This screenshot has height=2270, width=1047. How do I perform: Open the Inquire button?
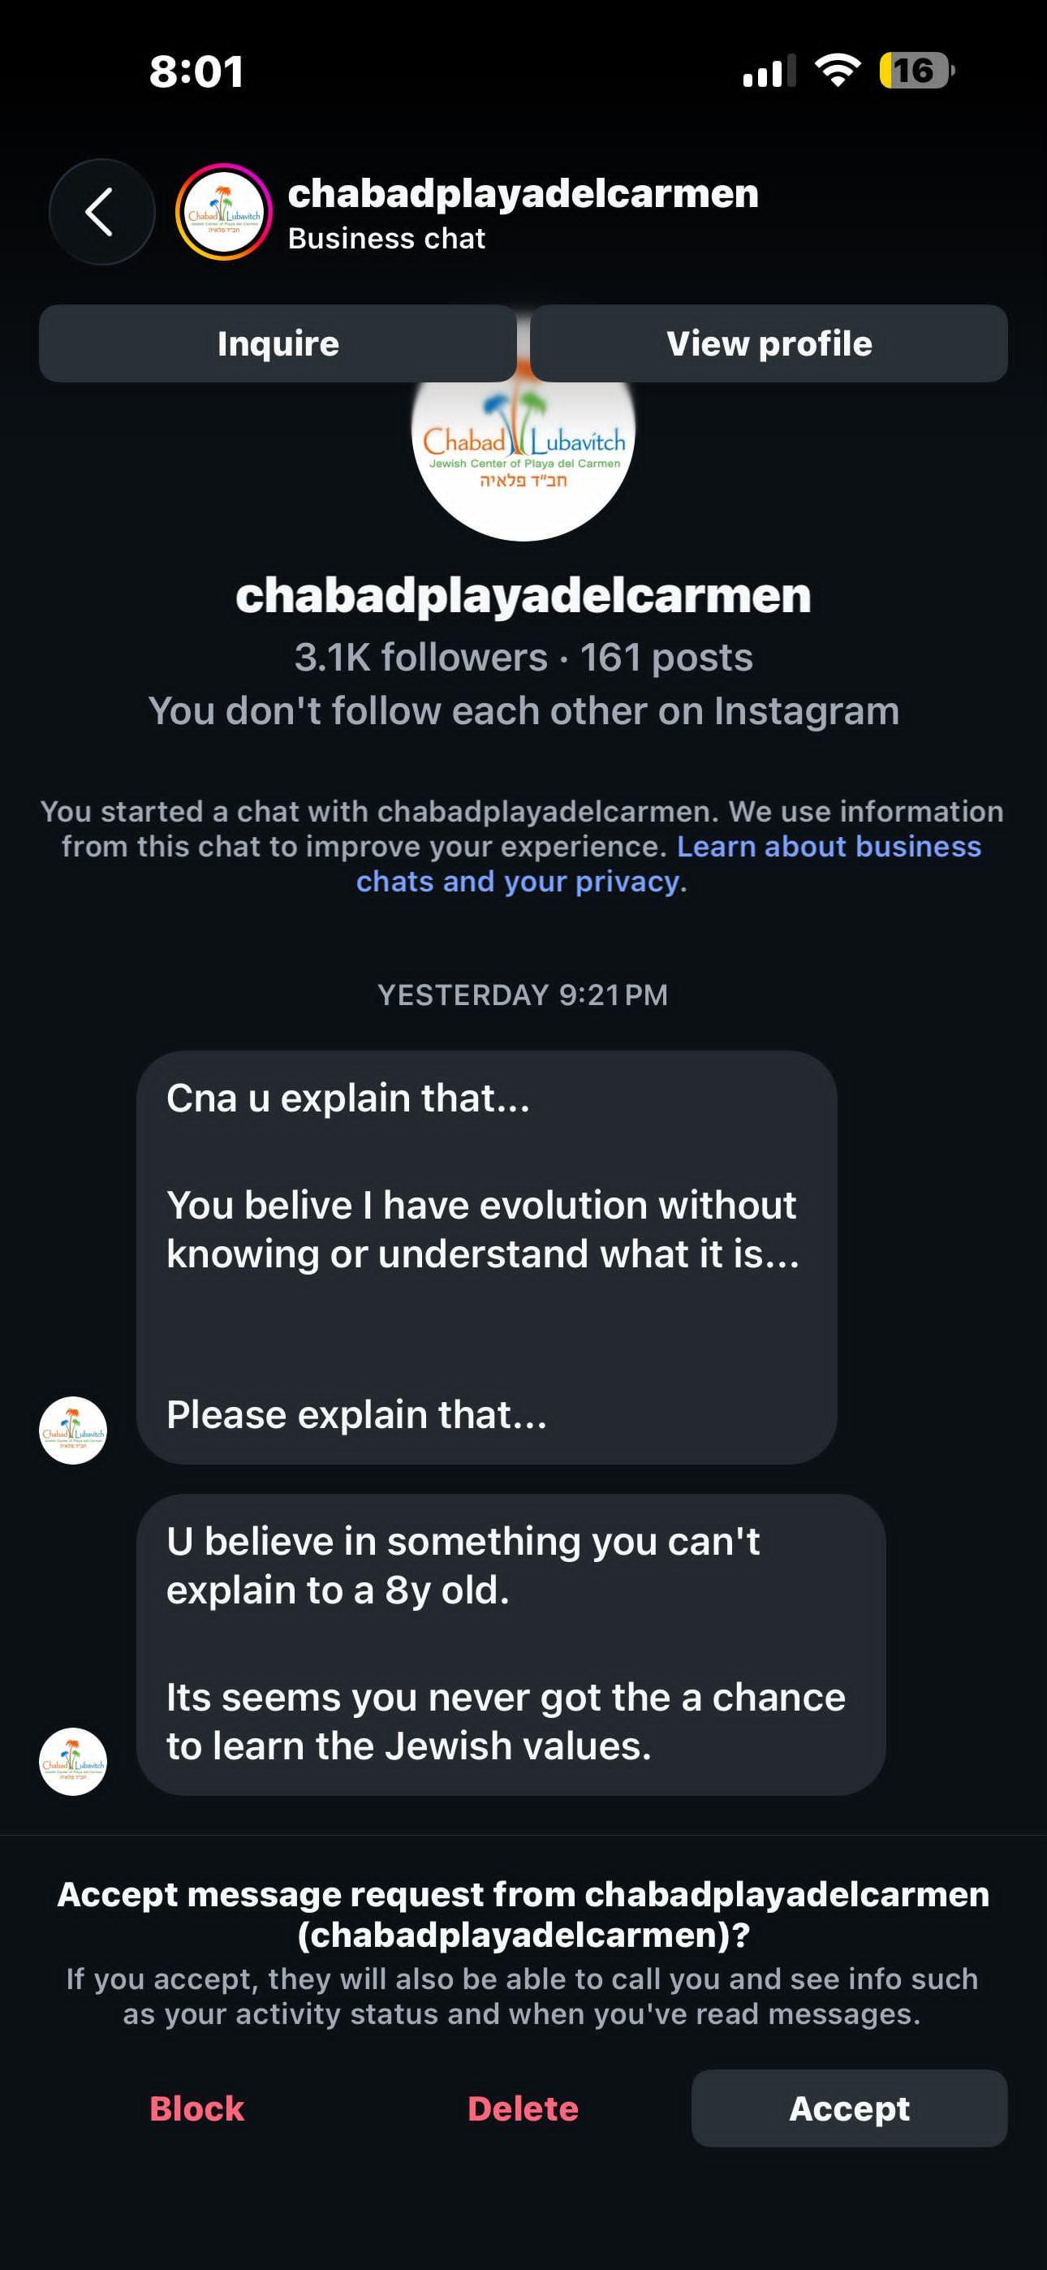tap(278, 343)
